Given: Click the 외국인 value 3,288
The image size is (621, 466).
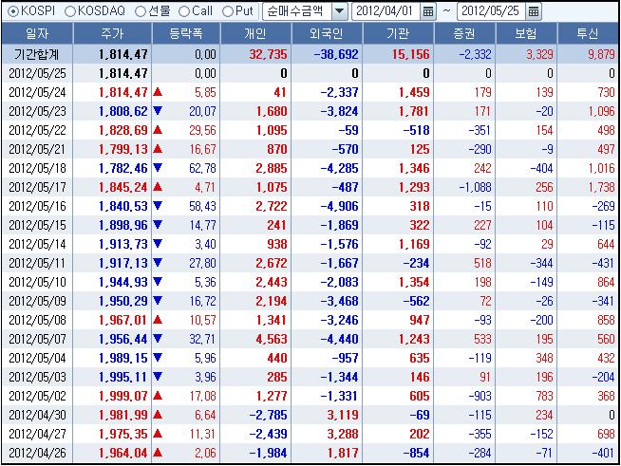Looking at the screenshot, I should (343, 434).
